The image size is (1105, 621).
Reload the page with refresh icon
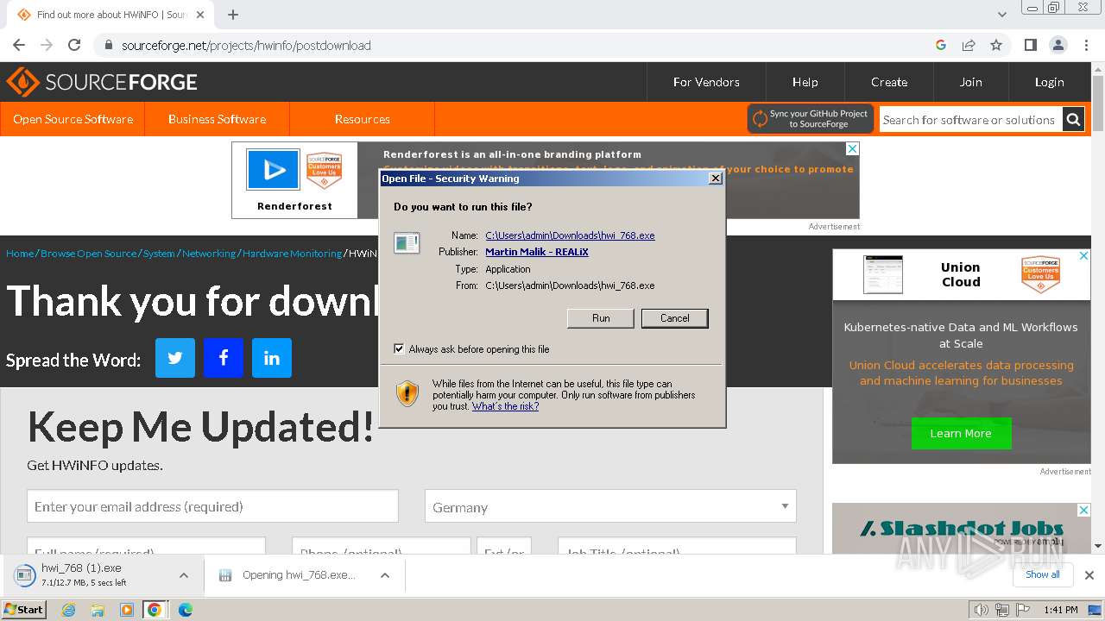(x=74, y=45)
